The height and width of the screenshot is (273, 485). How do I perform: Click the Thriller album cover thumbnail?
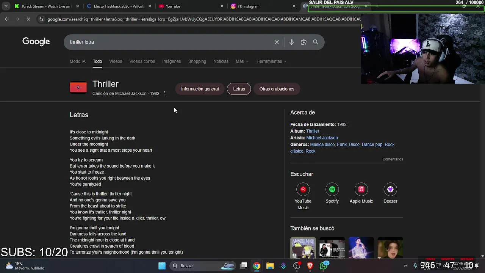[x=78, y=88]
